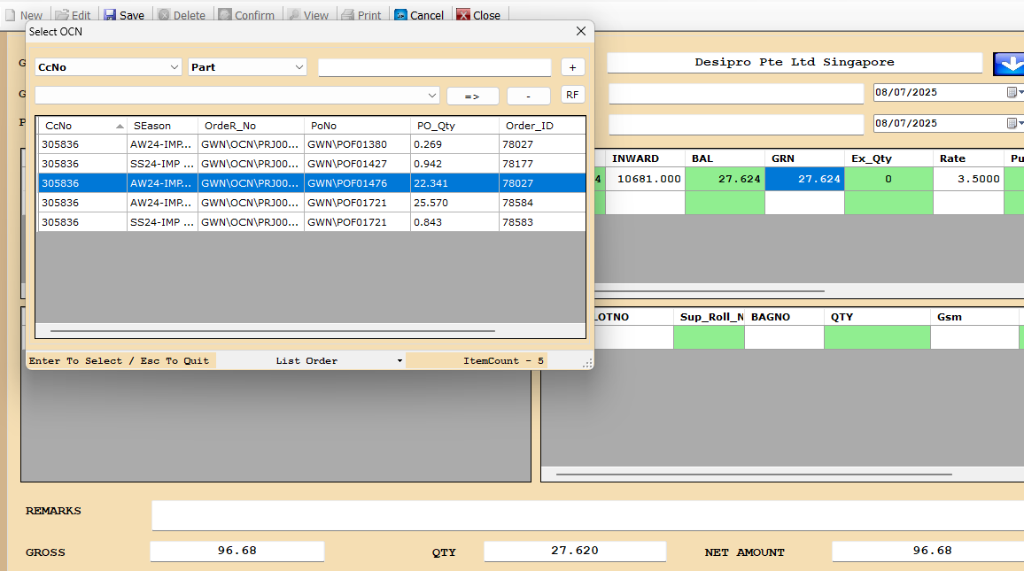The height and width of the screenshot is (571, 1024).
Task: Click the minus button to remove filter
Action: (528, 96)
